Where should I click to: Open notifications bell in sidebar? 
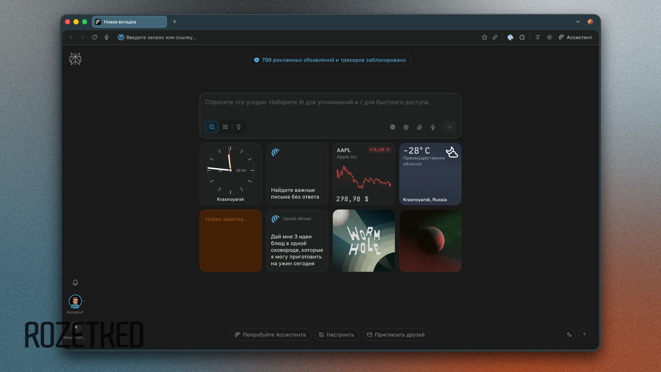[75, 282]
